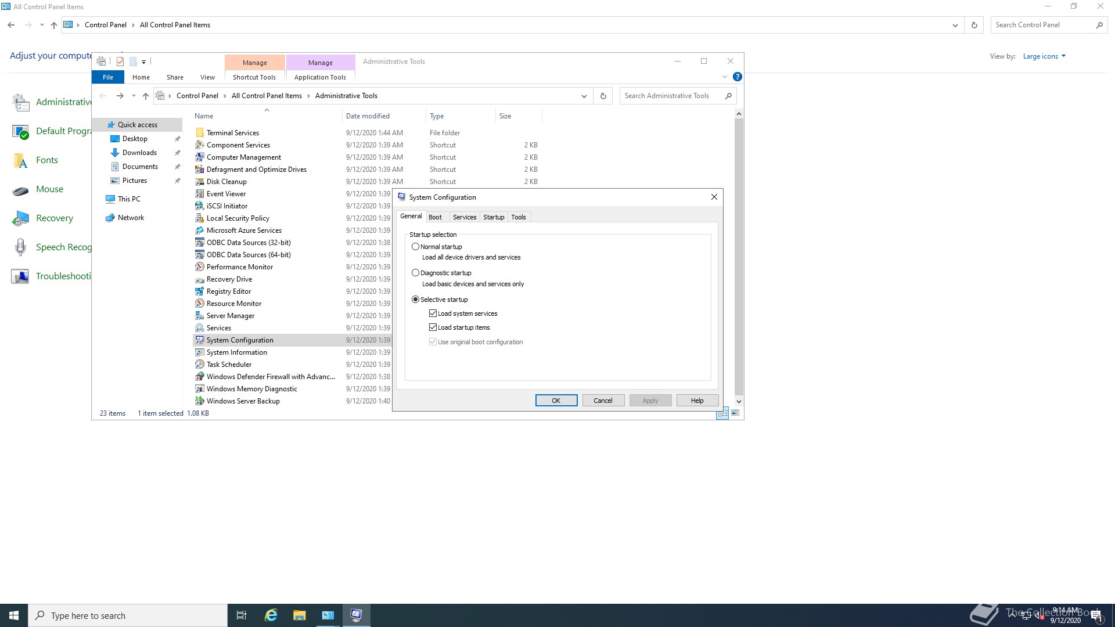Switch to the Tools tab

click(519, 217)
